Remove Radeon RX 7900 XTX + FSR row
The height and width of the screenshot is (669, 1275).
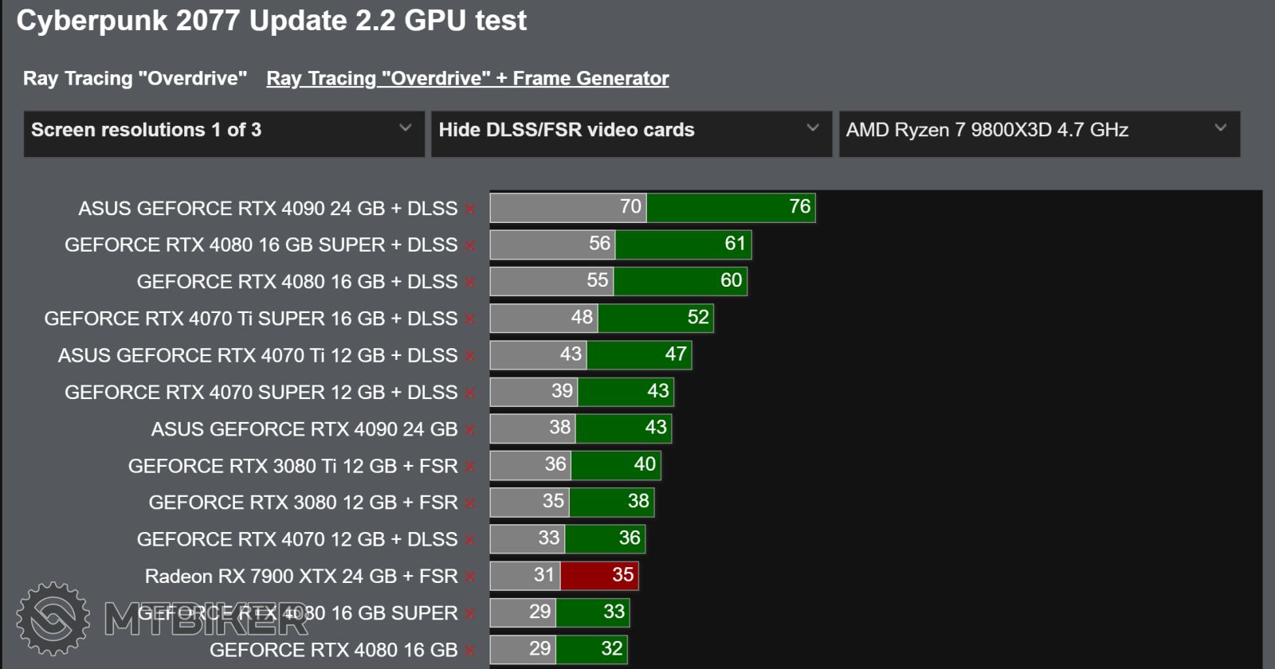point(470,577)
